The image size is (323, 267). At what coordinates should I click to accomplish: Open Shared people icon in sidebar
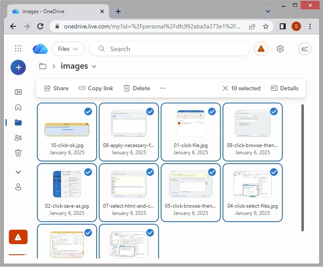point(18,138)
